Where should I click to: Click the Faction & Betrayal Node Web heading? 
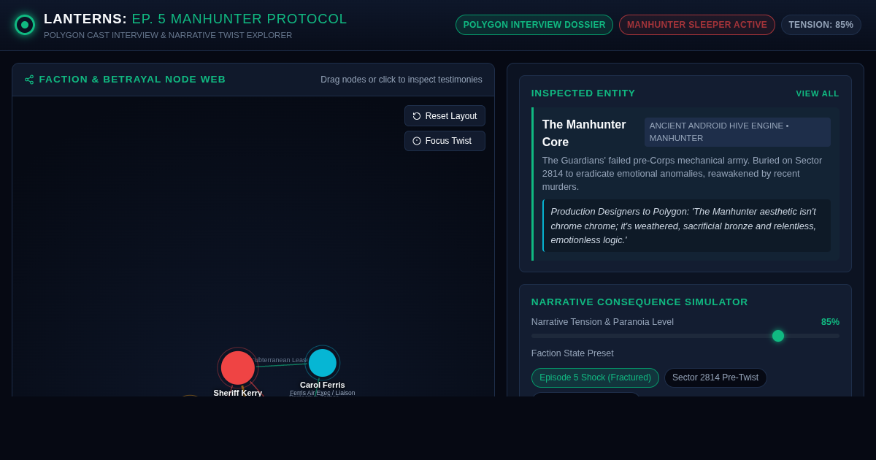tap(132, 80)
